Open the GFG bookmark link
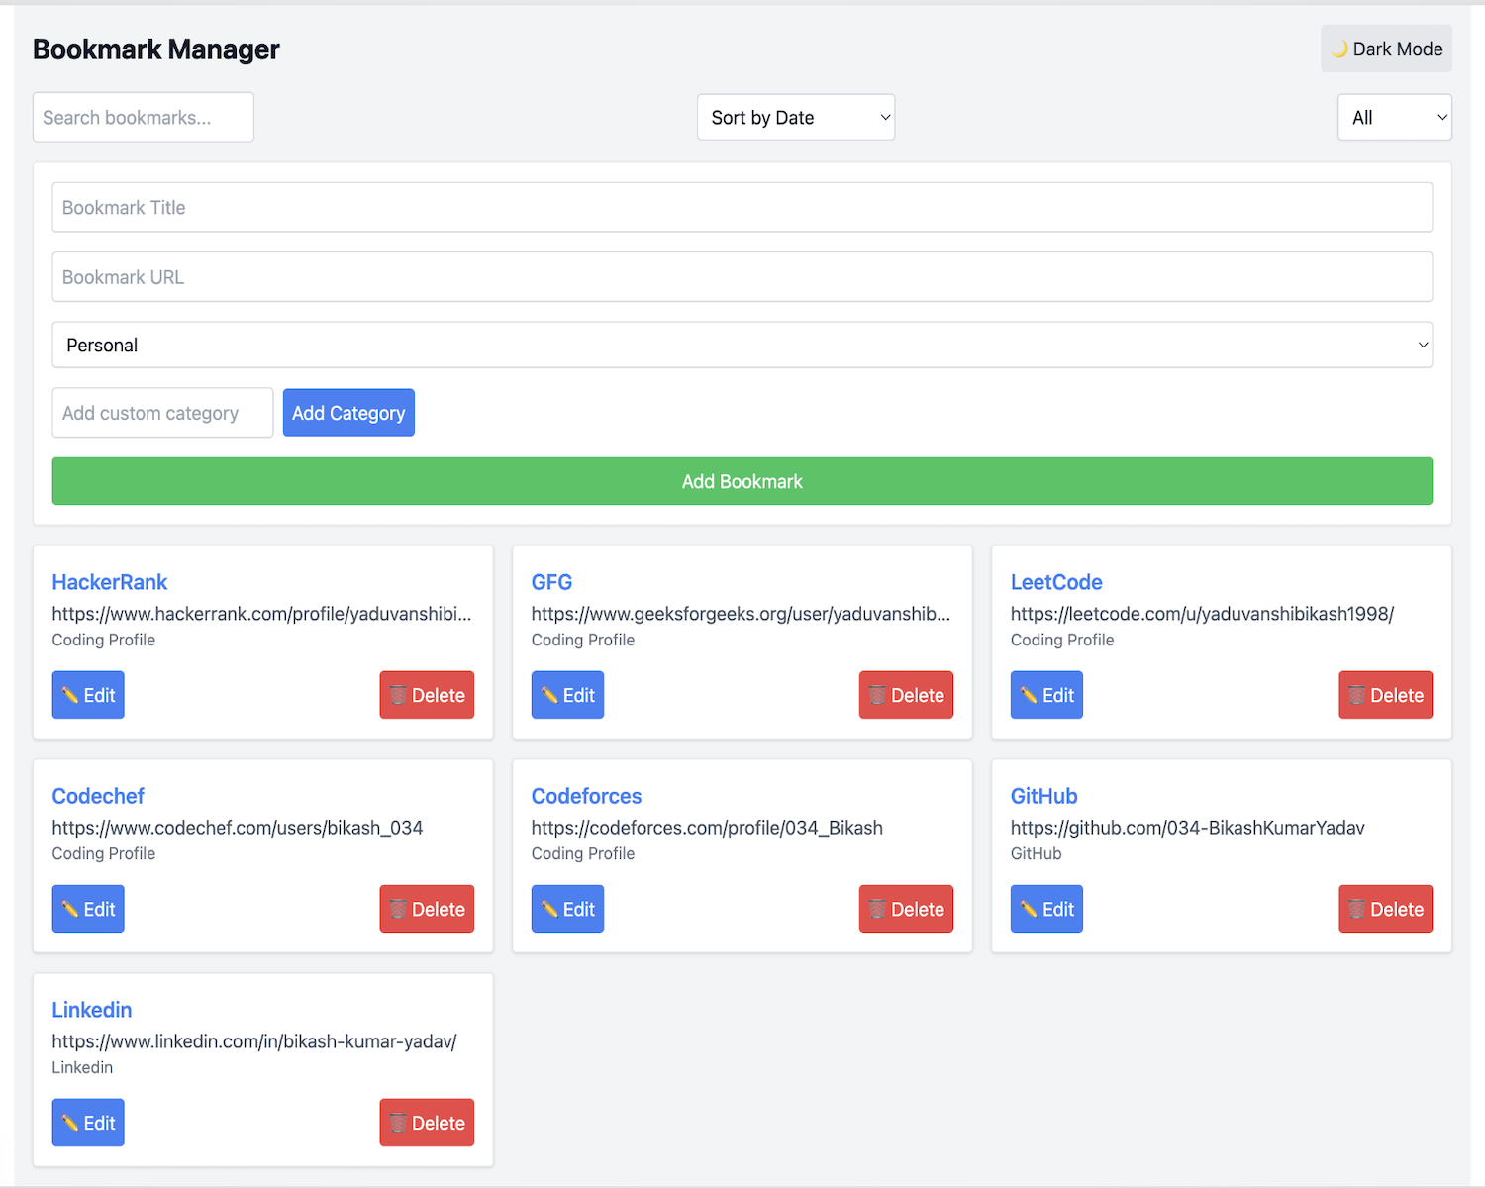This screenshot has height=1188, width=1485. (x=551, y=582)
